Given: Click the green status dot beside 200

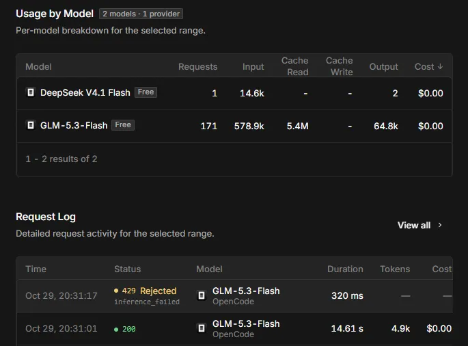Looking at the screenshot, I should (x=116, y=330).
